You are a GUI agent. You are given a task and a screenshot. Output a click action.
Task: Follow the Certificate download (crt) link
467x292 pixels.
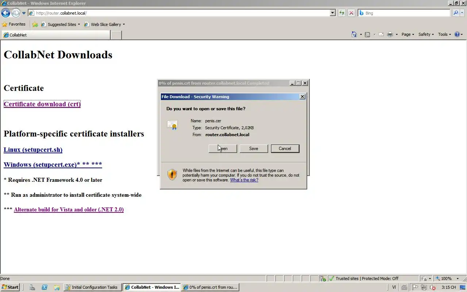click(42, 104)
